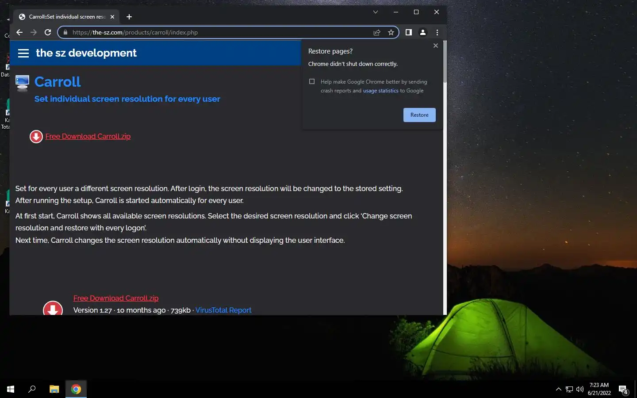Bookmark this page with the star icon
Screen dimensions: 637x398
391,32
